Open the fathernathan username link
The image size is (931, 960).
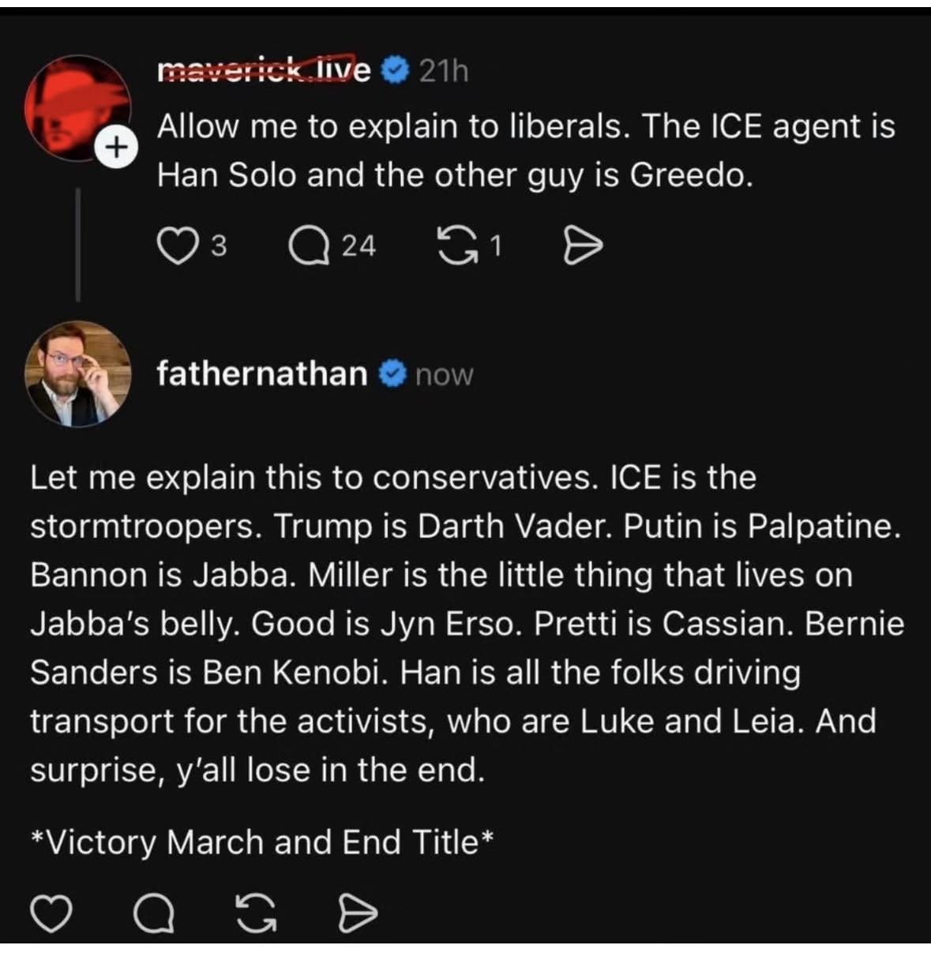261,373
